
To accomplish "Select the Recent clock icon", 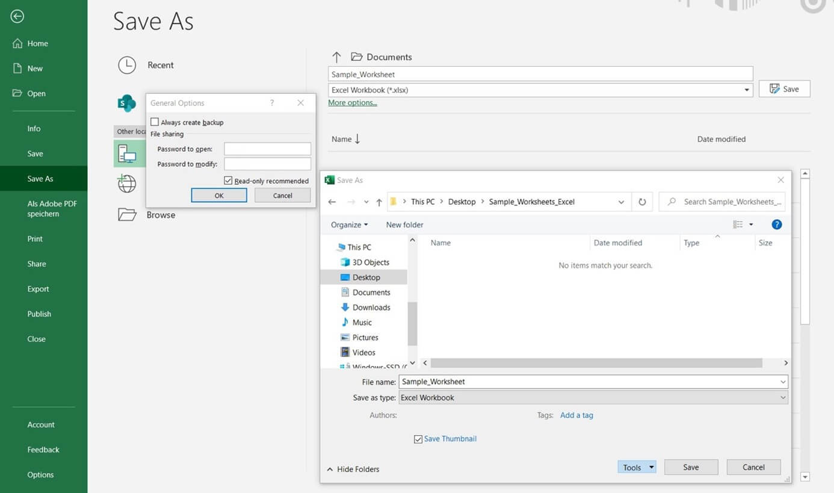I will pos(127,65).
